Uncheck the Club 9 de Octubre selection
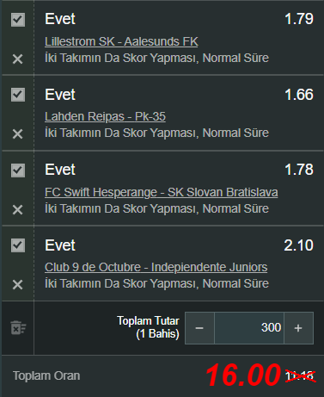This screenshot has width=324, height=397. pyautogui.click(x=18, y=245)
